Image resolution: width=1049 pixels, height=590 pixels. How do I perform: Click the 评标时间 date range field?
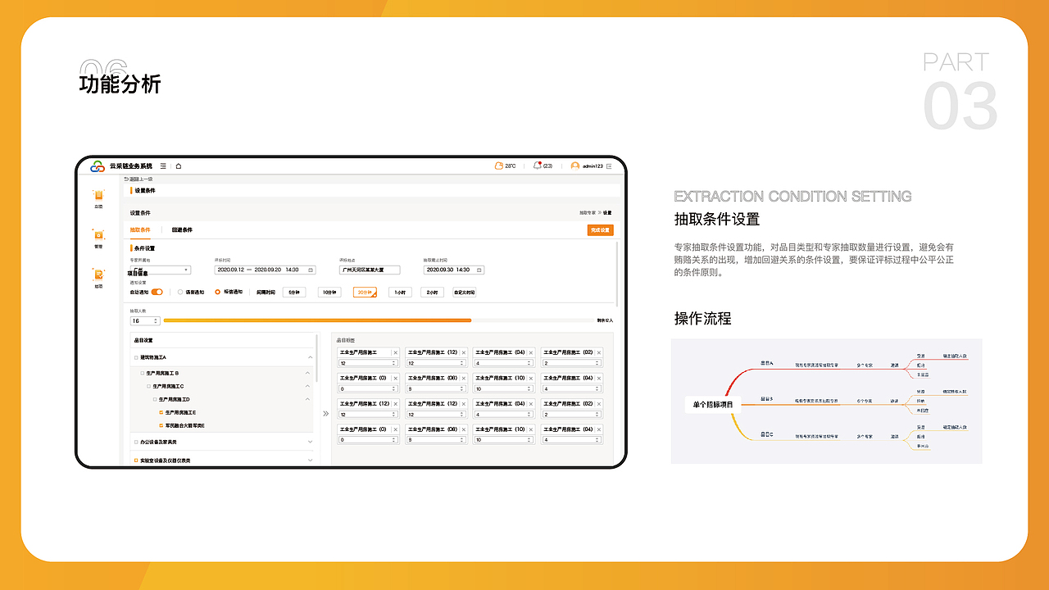pyautogui.click(x=265, y=270)
